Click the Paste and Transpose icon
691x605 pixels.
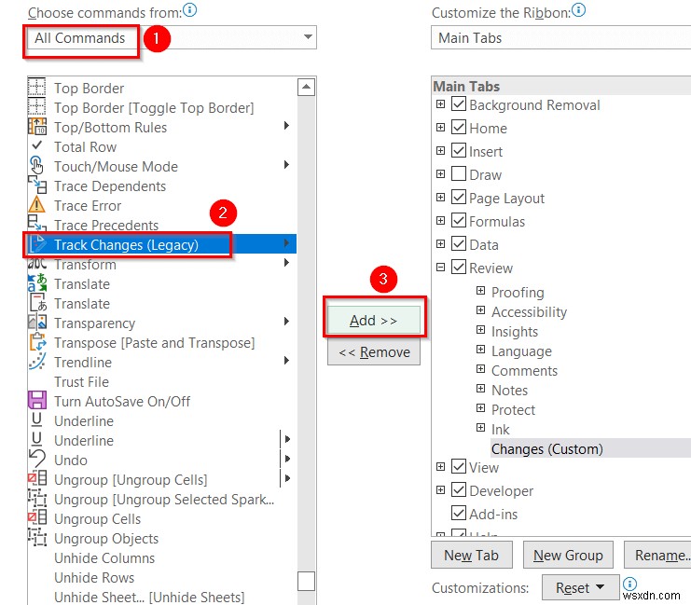[37, 342]
